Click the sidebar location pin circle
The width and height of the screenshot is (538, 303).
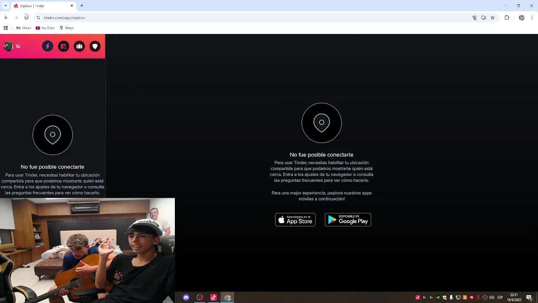pyautogui.click(x=53, y=135)
